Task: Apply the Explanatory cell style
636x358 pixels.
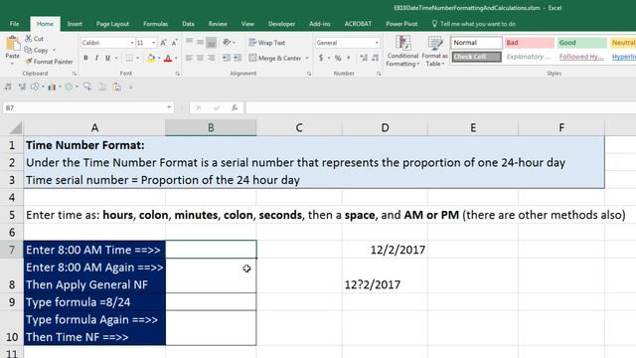Action: point(529,57)
